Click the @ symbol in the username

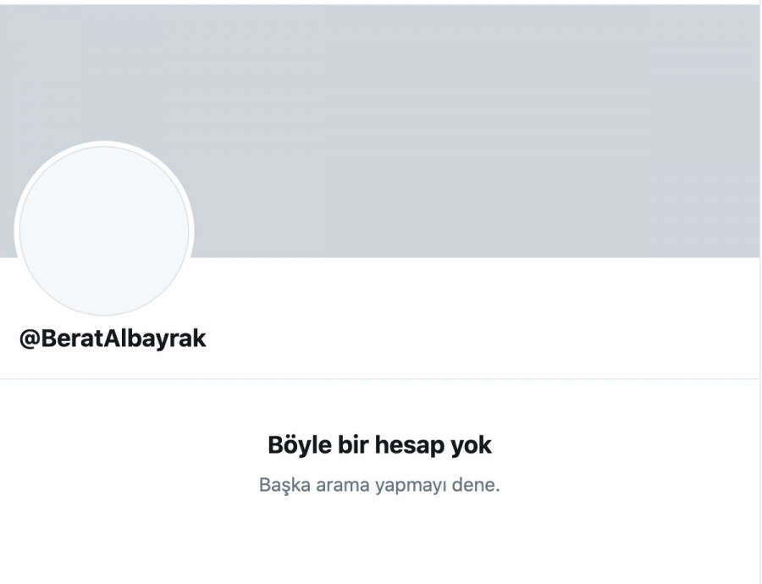30,339
